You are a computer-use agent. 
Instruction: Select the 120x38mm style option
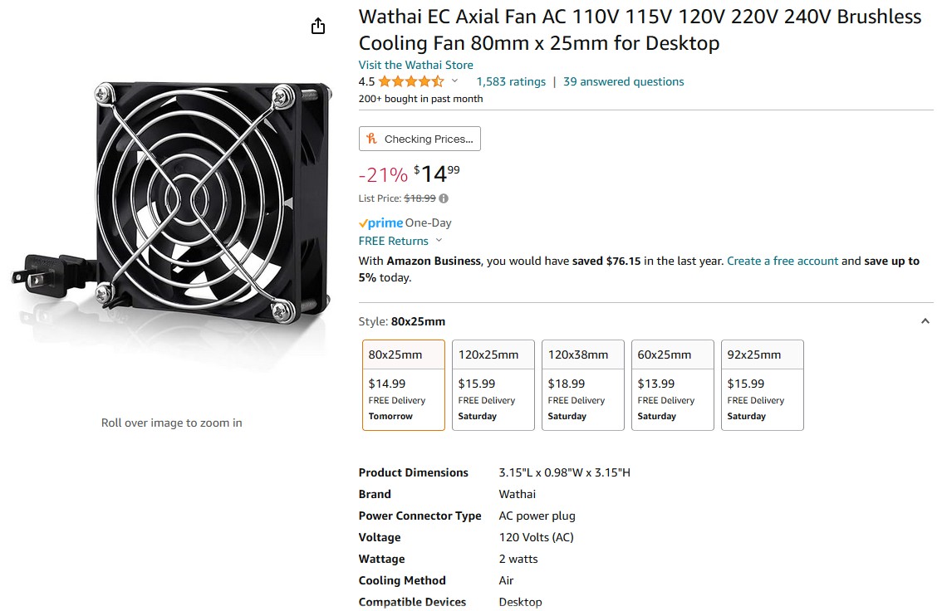point(583,385)
